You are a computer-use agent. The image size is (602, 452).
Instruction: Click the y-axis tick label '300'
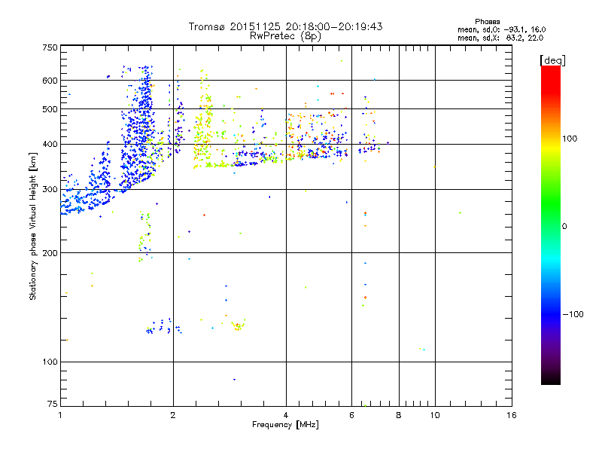50,189
